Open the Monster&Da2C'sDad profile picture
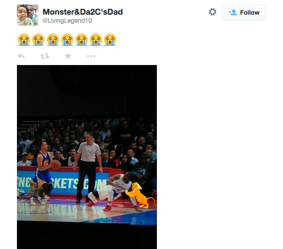 pyautogui.click(x=28, y=15)
